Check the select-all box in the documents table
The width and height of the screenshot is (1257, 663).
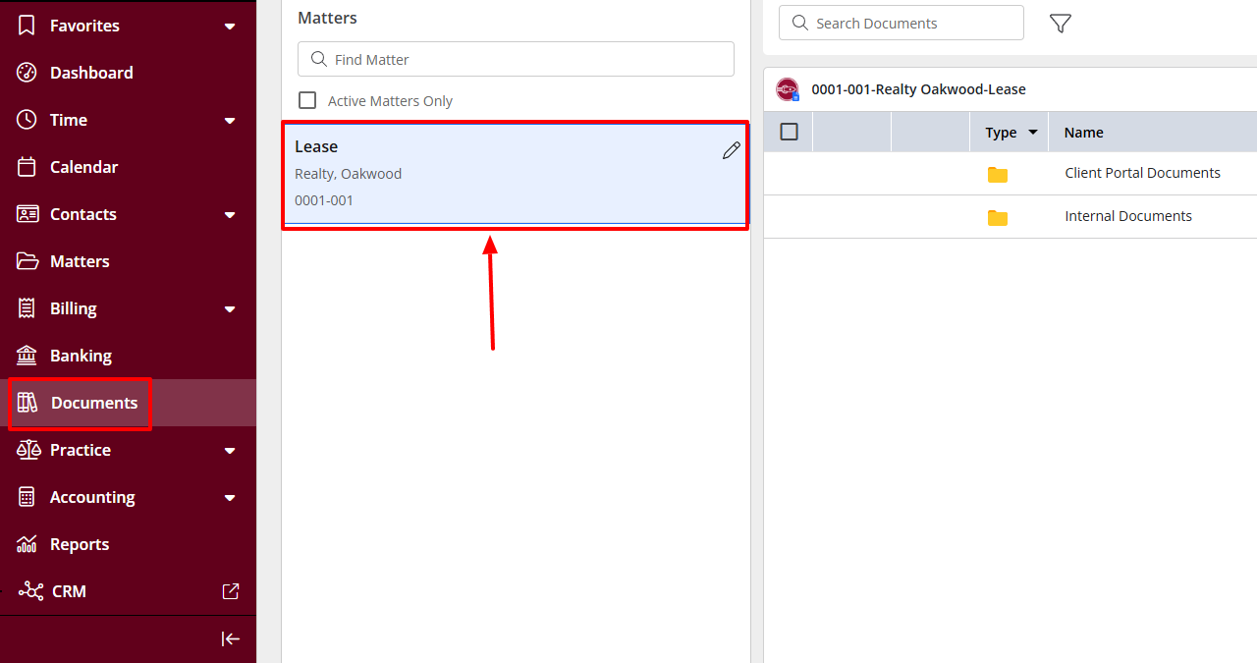click(789, 132)
